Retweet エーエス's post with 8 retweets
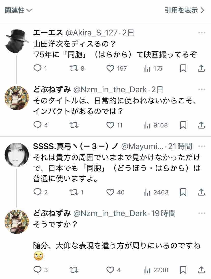The image size is (211, 279). pyautogui.click(x=74, y=68)
